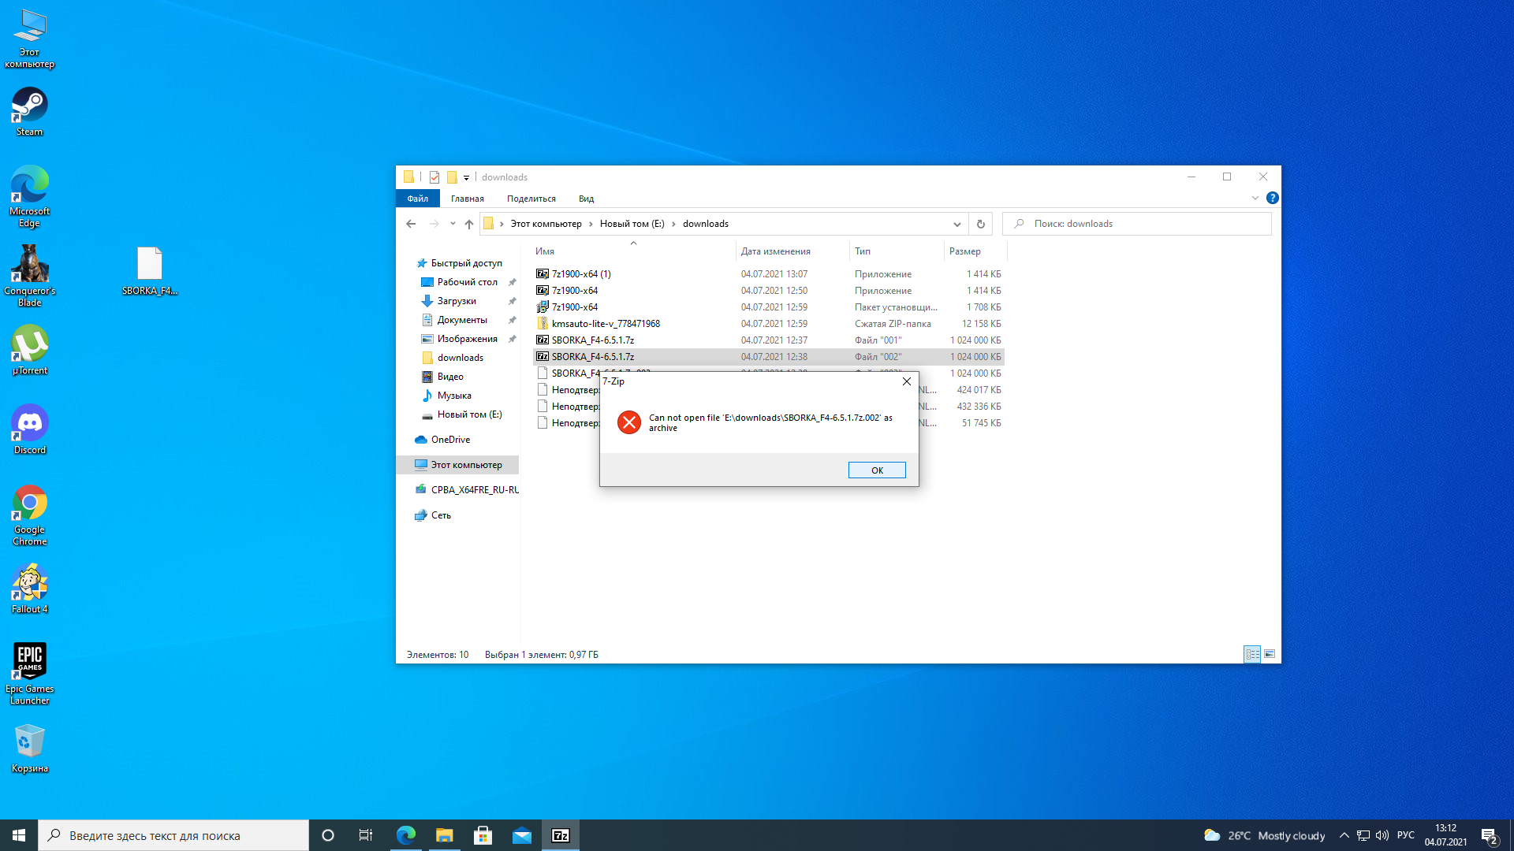Click the back navigation arrow in Explorer
Viewport: 1514px width, 851px height.
pyautogui.click(x=411, y=224)
